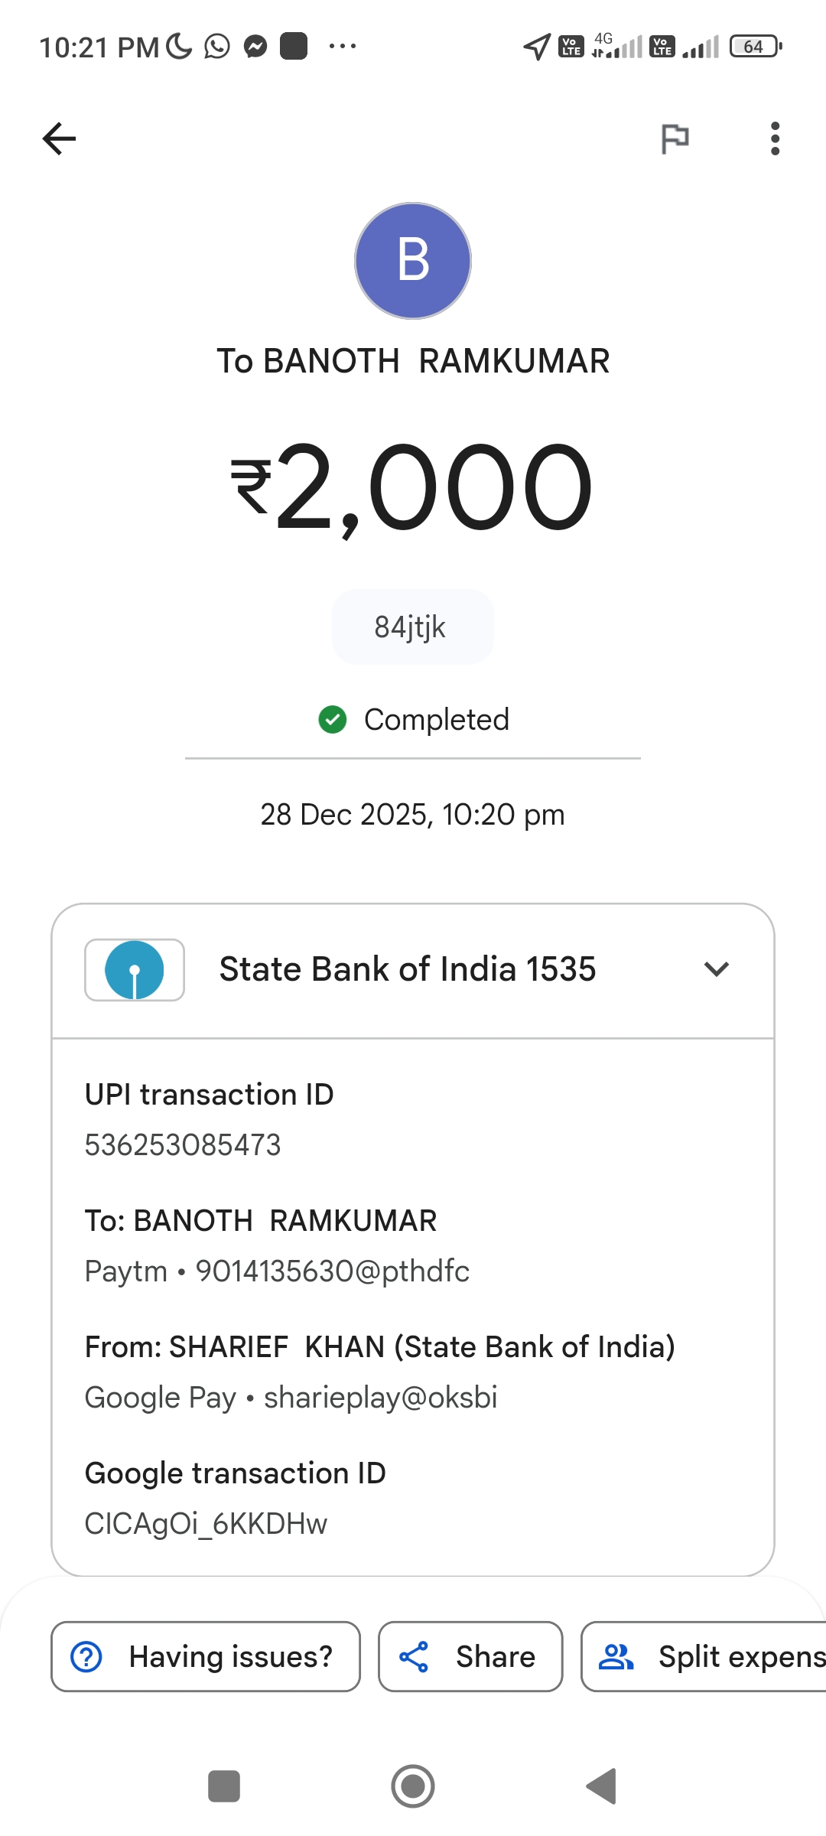Tap the sharieplay@oksbi sender UPI ID
826x1836 pixels.
pos(380,1398)
